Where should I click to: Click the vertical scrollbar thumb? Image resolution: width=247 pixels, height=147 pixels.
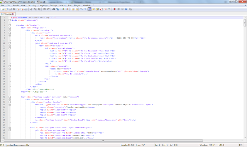[x=245, y=23]
